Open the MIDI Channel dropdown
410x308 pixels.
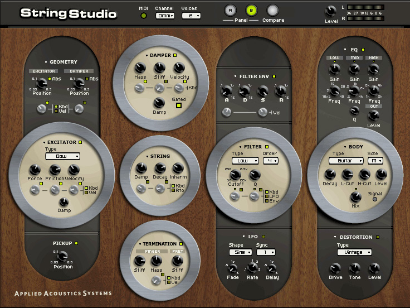165,16
